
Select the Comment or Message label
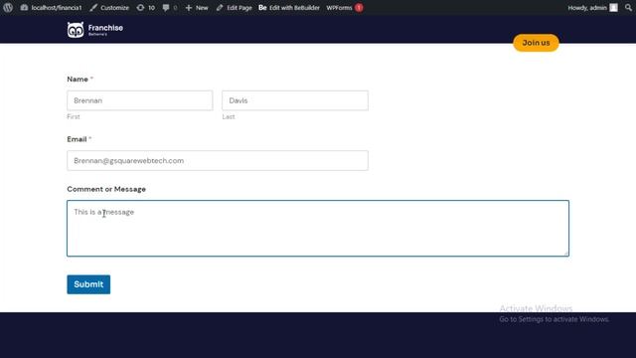[x=106, y=189]
